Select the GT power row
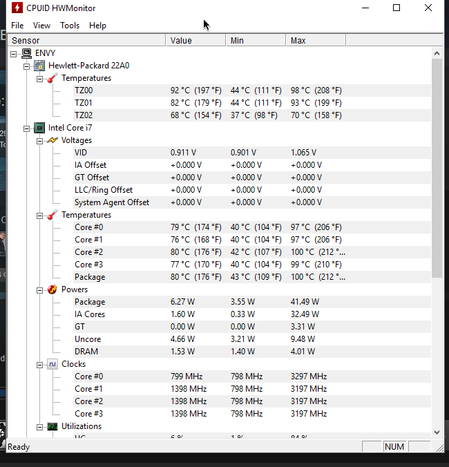The image size is (449, 467). [252, 327]
